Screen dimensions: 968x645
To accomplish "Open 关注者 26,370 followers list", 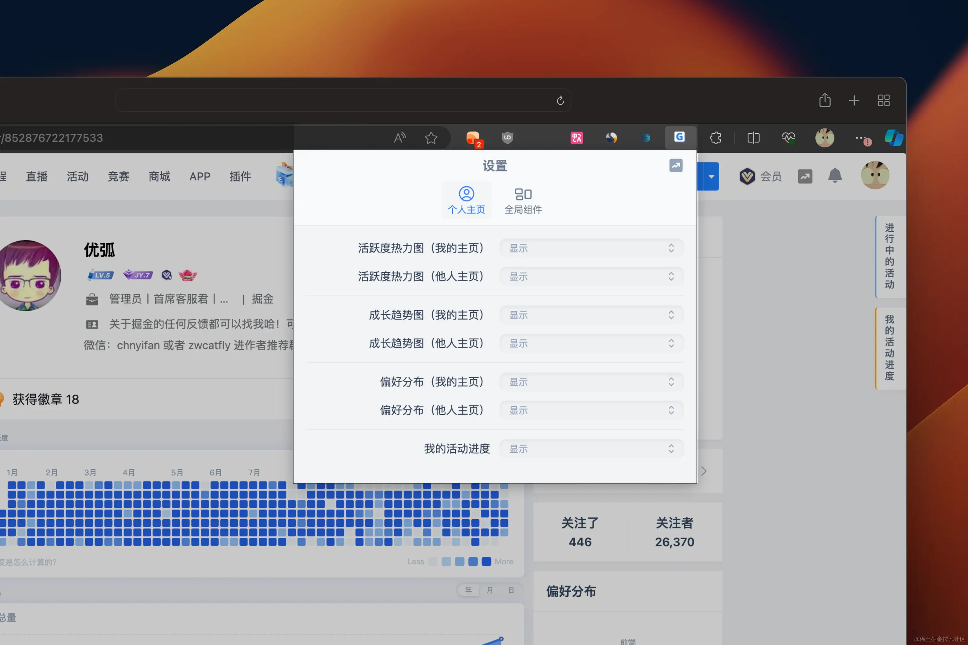I will pyautogui.click(x=674, y=532).
